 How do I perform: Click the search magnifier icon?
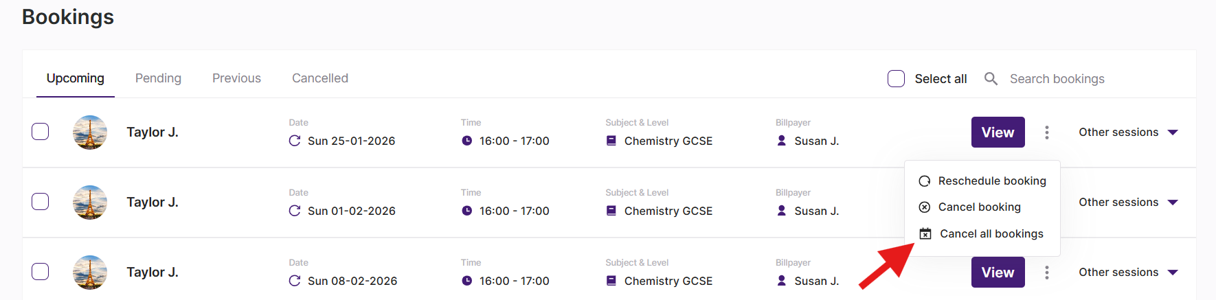point(991,79)
